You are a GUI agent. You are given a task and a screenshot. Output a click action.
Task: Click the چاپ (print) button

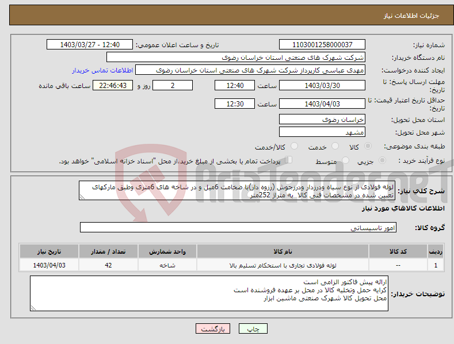(253, 328)
